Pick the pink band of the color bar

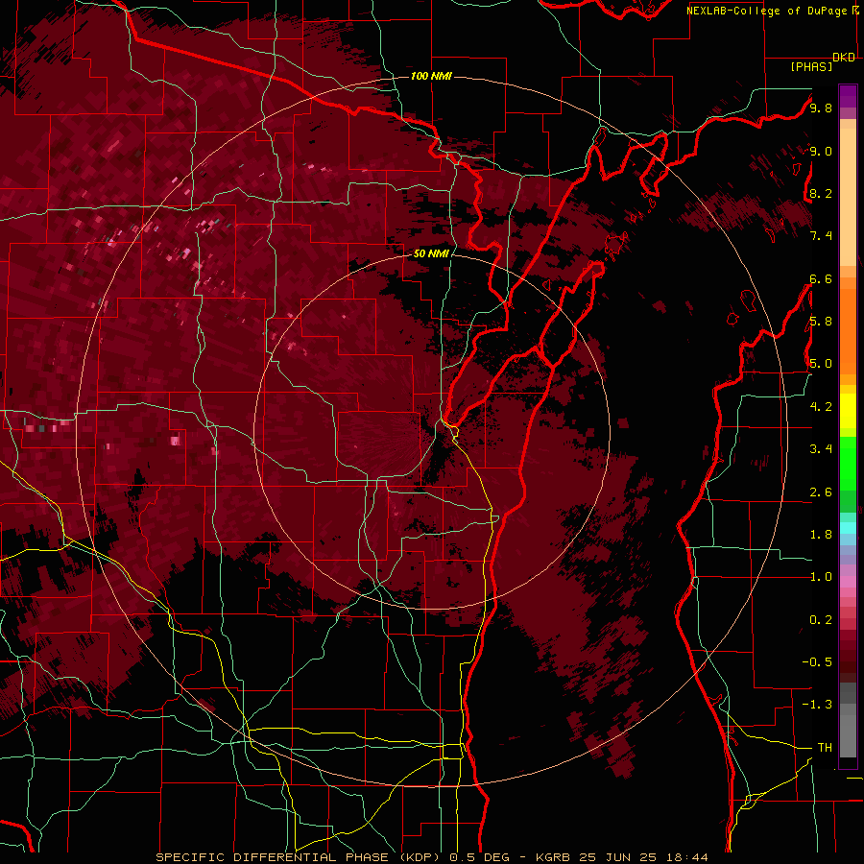click(x=848, y=582)
